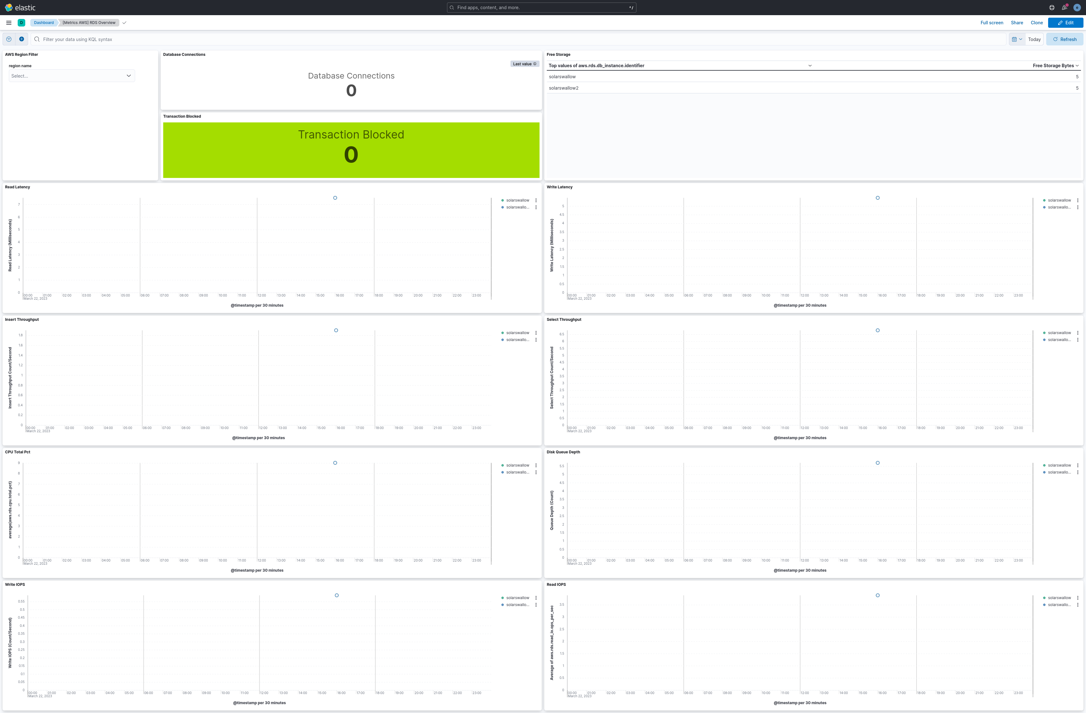This screenshot has width=1086, height=713.
Task: Open the user avatar menu
Action: [x=1077, y=8]
